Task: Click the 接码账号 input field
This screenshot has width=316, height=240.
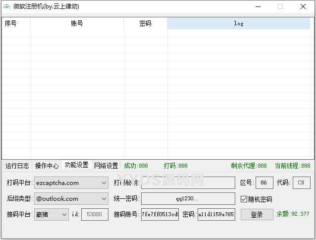Action: pyautogui.click(x=159, y=215)
